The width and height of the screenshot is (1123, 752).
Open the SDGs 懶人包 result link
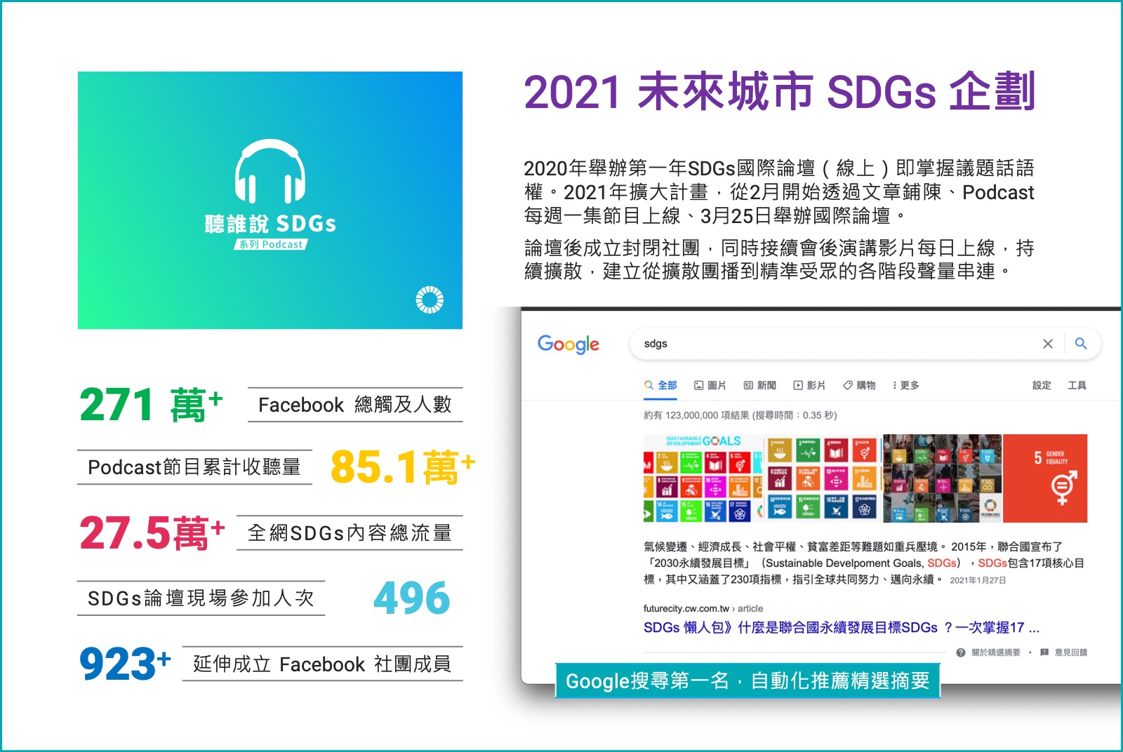841,627
